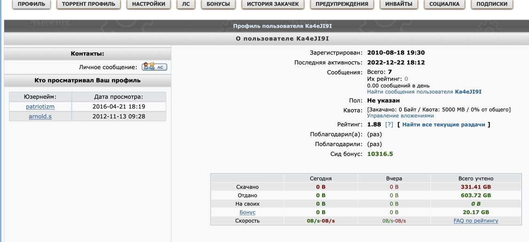View the ПРЕДУПРЕЖДЕНИЯ tab
The width and height of the screenshot is (529, 242).
(x=341, y=4)
